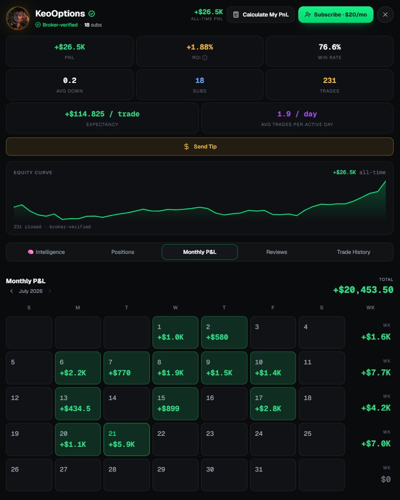Viewport: 400px width, 500px height.
Task: Go to next month after July 2026
Action: coord(50,291)
